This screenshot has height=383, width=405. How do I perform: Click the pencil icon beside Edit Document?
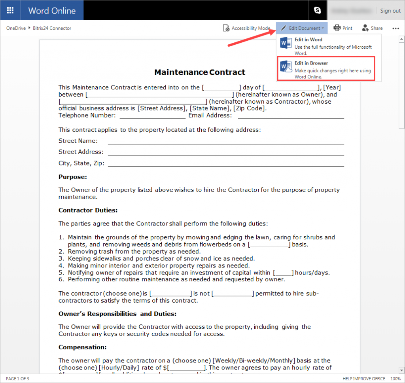pyautogui.click(x=284, y=28)
